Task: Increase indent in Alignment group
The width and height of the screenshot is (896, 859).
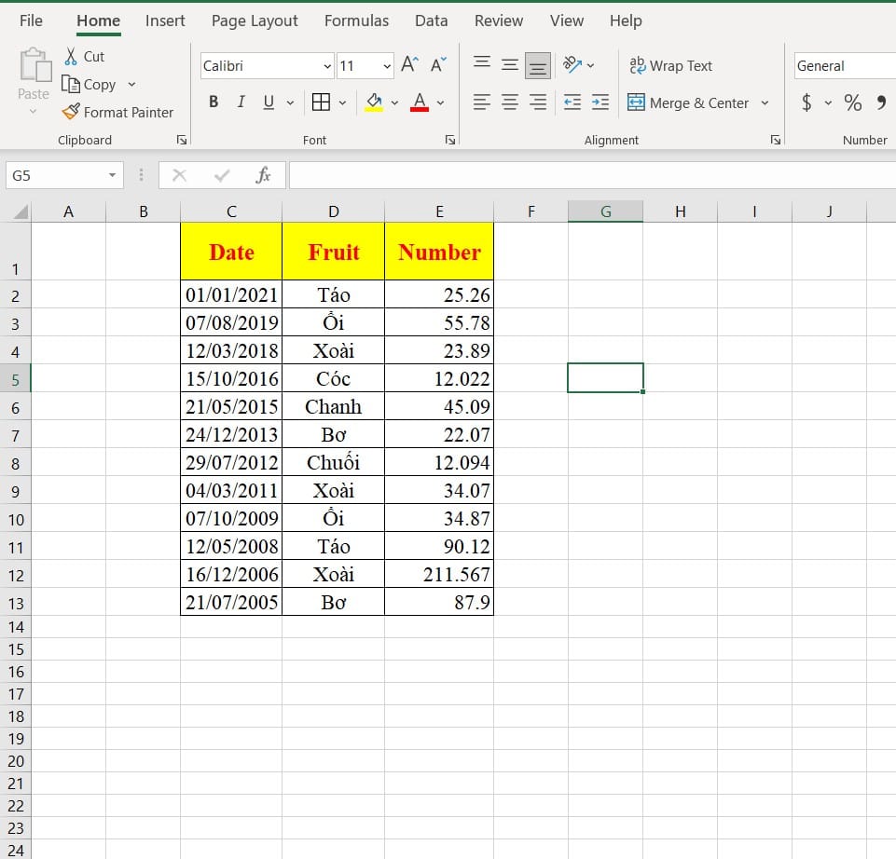Action: [x=600, y=102]
